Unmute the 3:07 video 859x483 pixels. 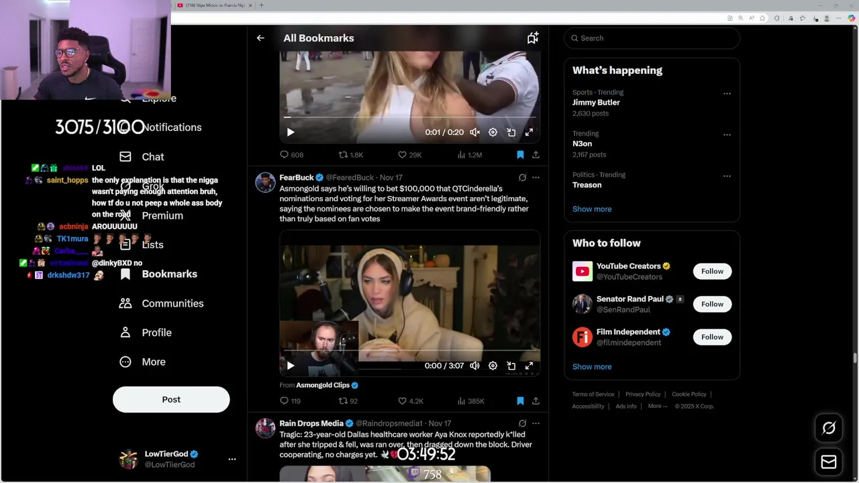pyautogui.click(x=474, y=366)
